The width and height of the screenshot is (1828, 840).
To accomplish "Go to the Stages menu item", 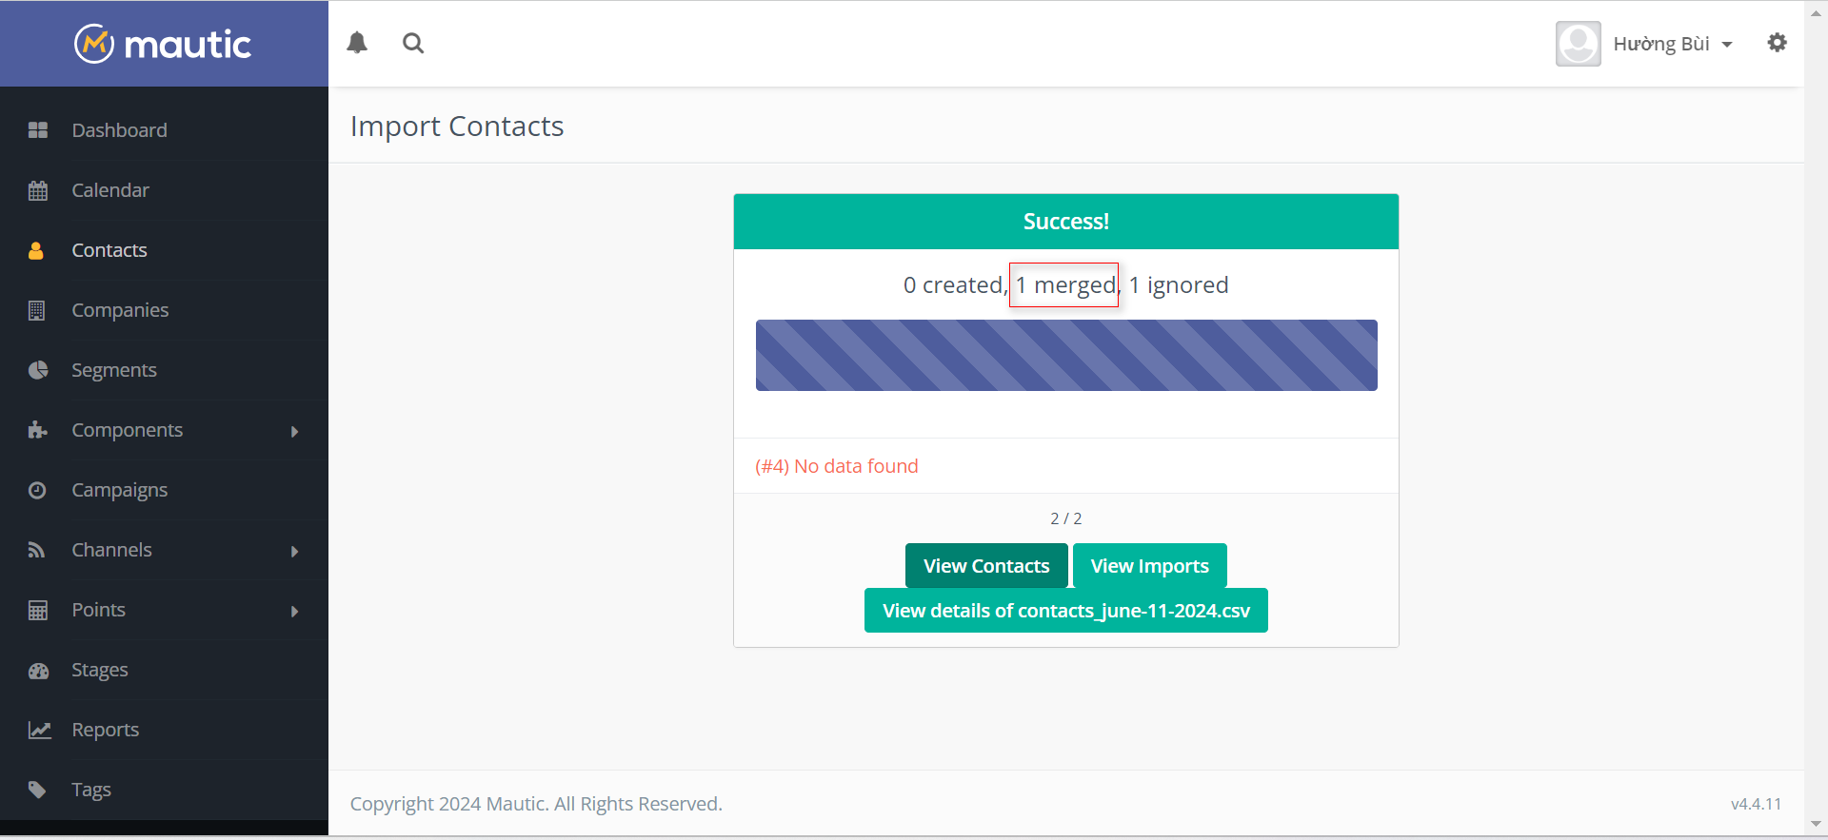I will pos(100,670).
